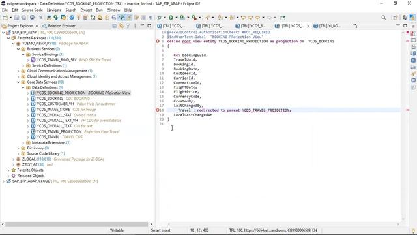The image size is (417, 235).
Task: Click the Project Explorer horizontal scrollbar thumb
Action: [77, 224]
